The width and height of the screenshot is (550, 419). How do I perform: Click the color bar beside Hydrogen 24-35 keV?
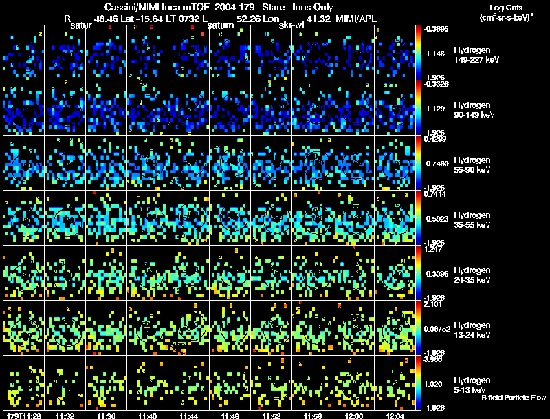(x=418, y=273)
